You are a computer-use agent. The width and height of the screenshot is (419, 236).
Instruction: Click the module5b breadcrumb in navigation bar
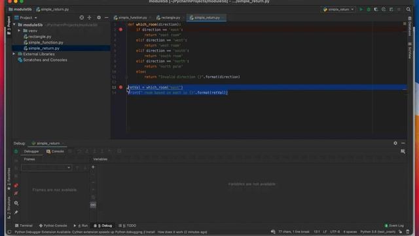tap(20, 9)
